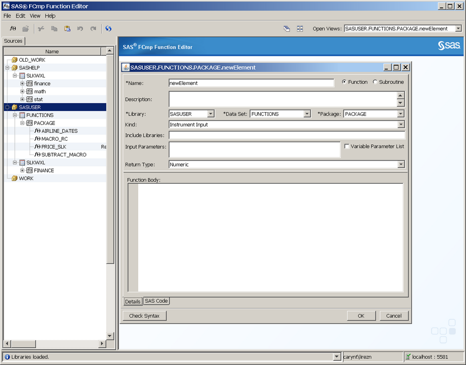Open the Kind dropdown list
466x365 pixels.
400,125
